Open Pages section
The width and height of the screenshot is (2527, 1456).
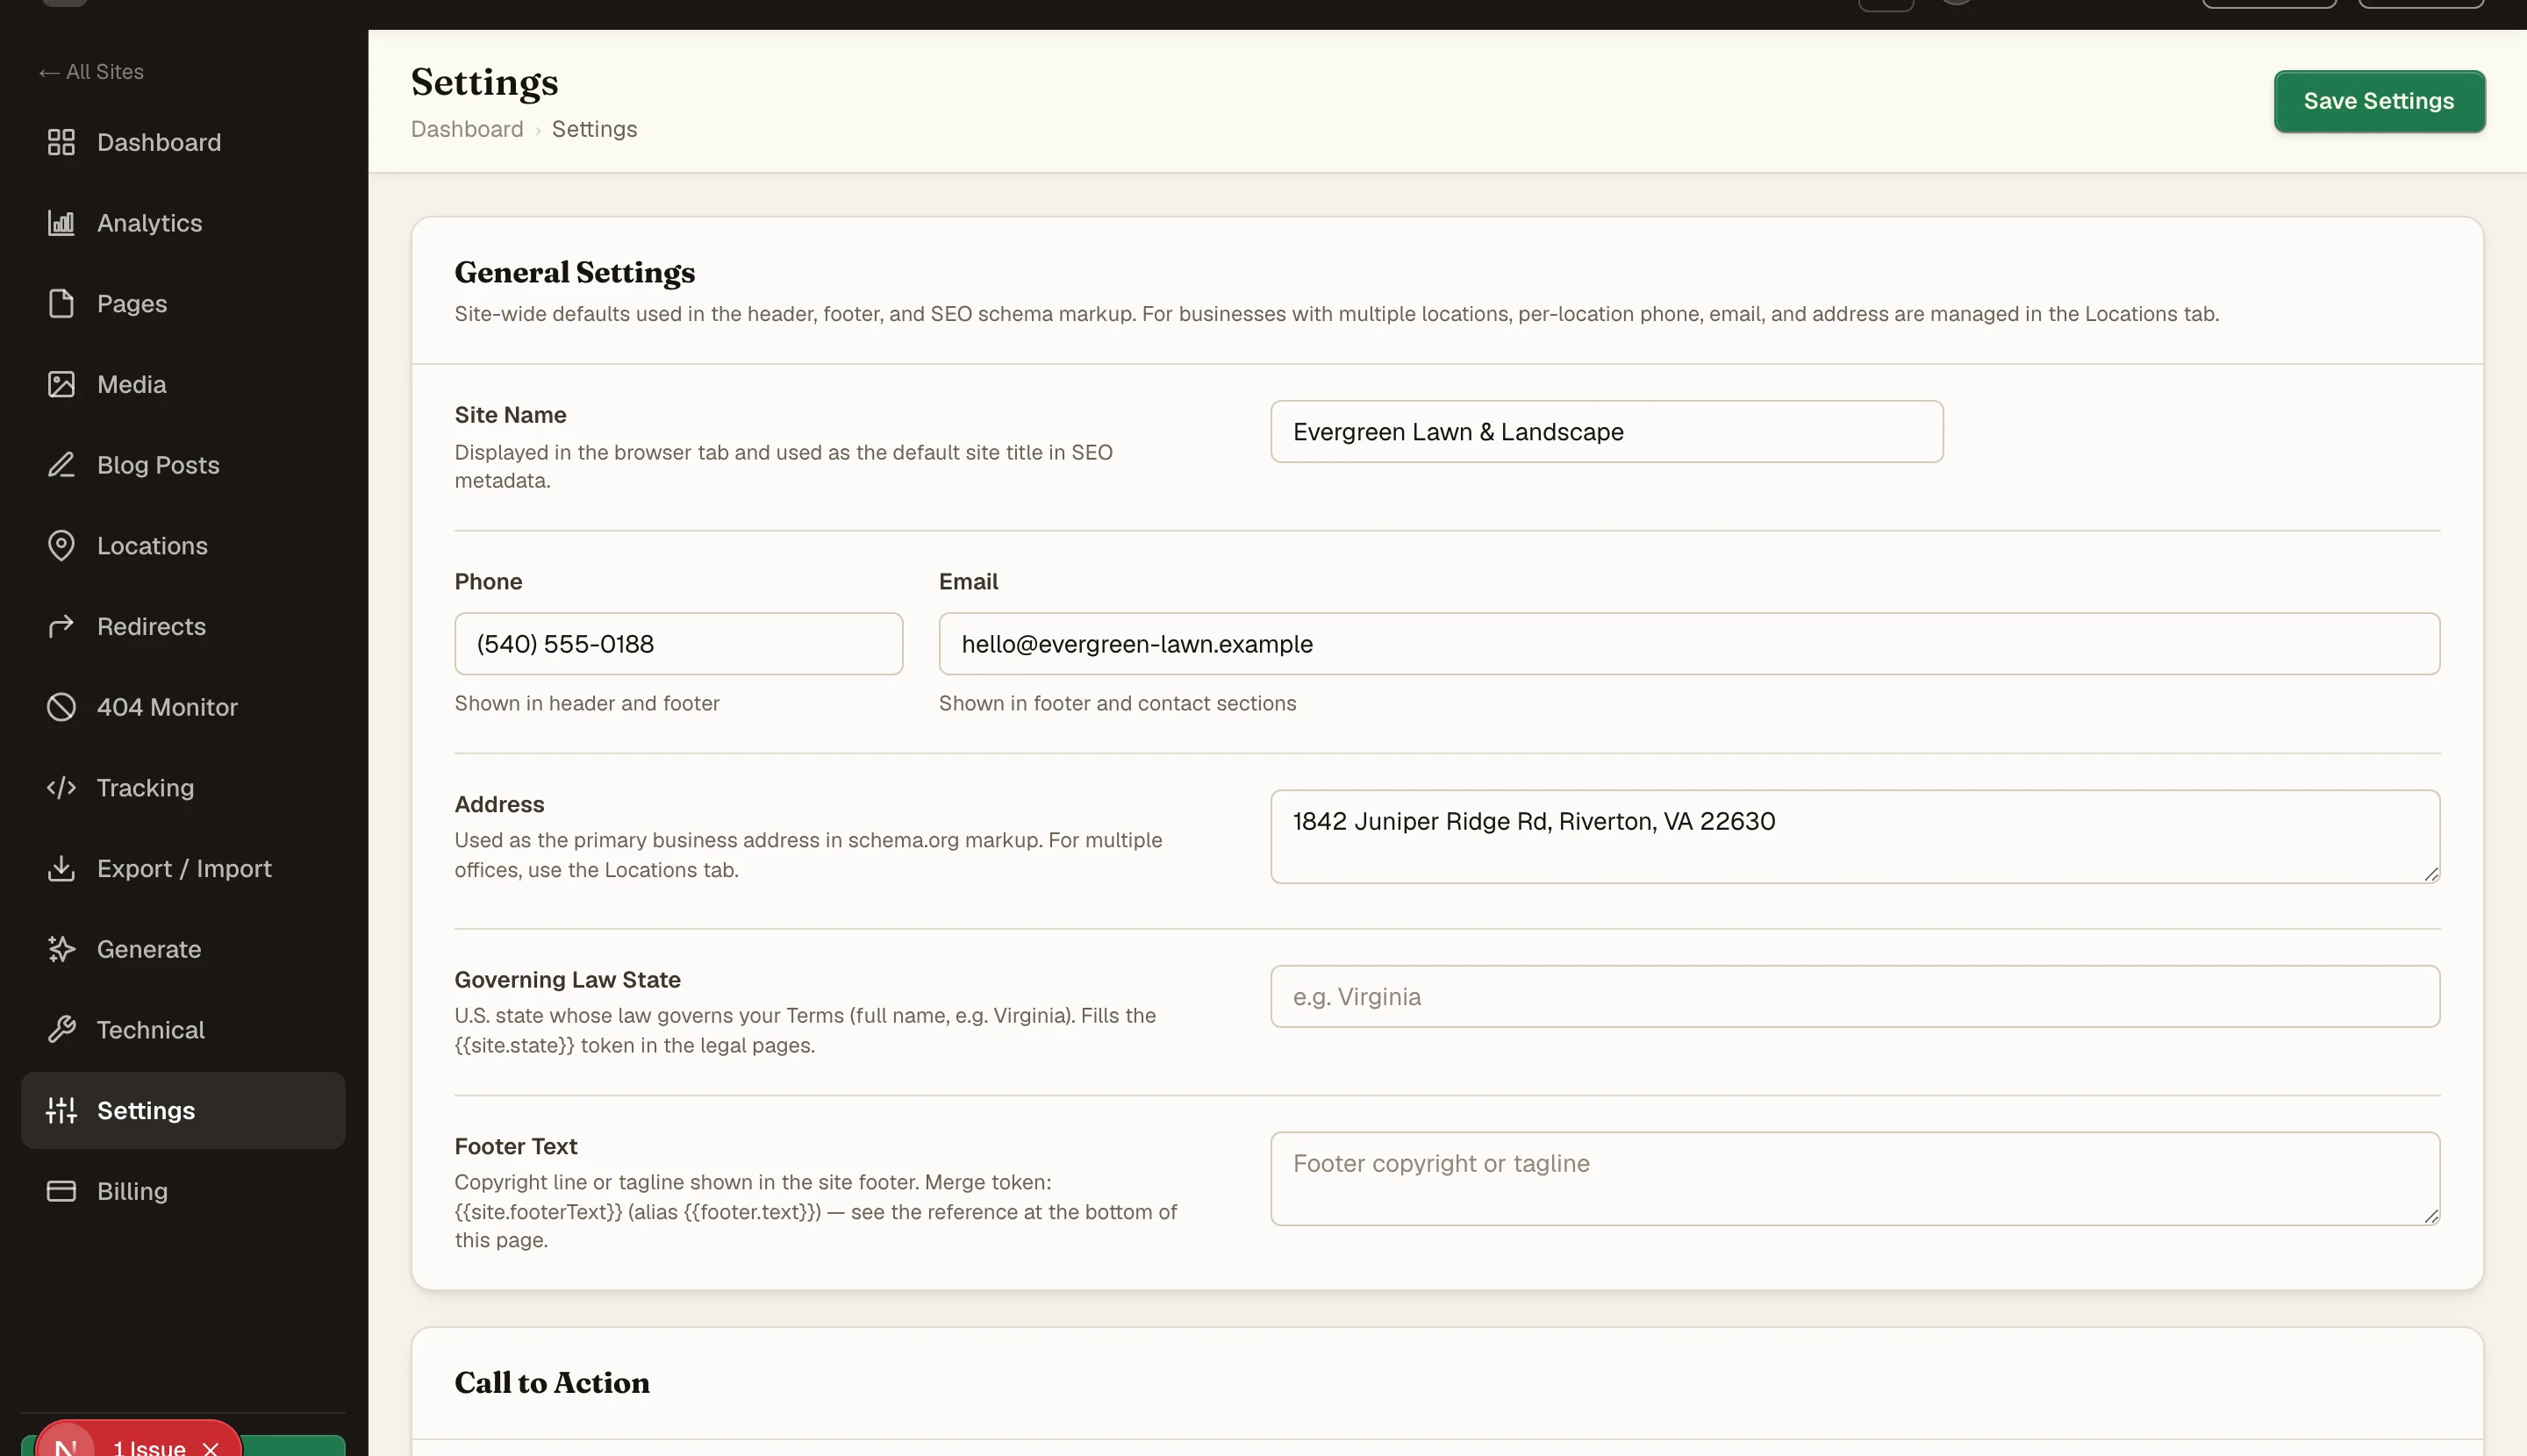(x=183, y=303)
